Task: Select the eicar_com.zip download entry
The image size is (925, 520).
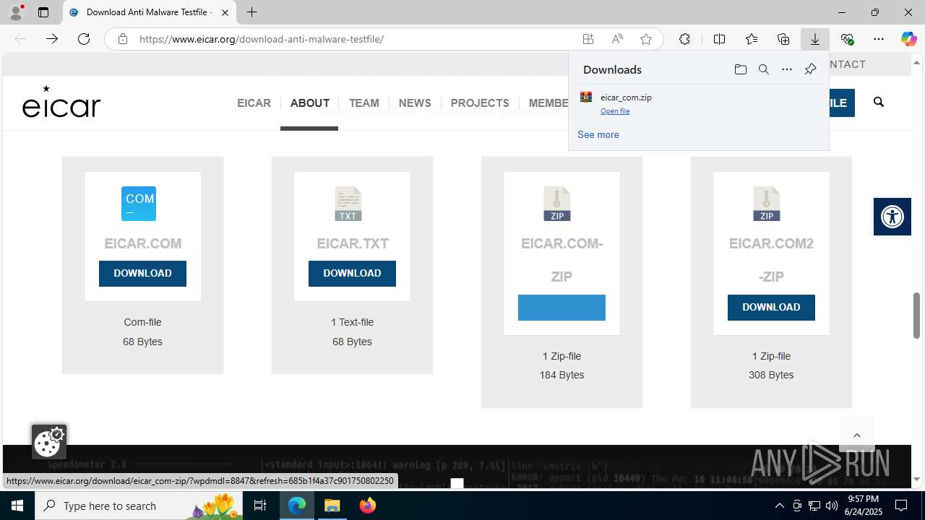Action: coord(698,103)
